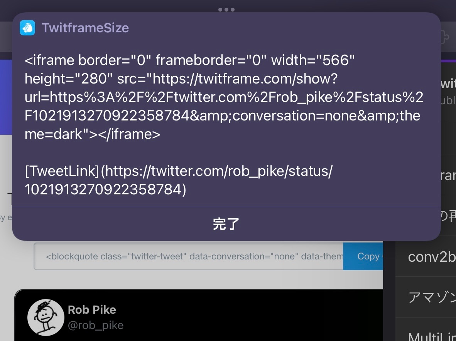The image size is (456, 341).
Task: Open the Rob Pike profile name
Action: pyautogui.click(x=92, y=310)
